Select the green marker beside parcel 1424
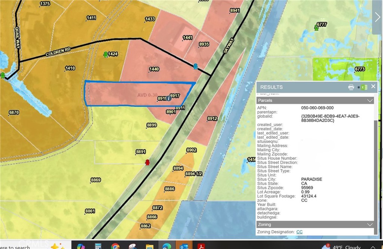Screen dimensions: 383x249 (105, 55)
